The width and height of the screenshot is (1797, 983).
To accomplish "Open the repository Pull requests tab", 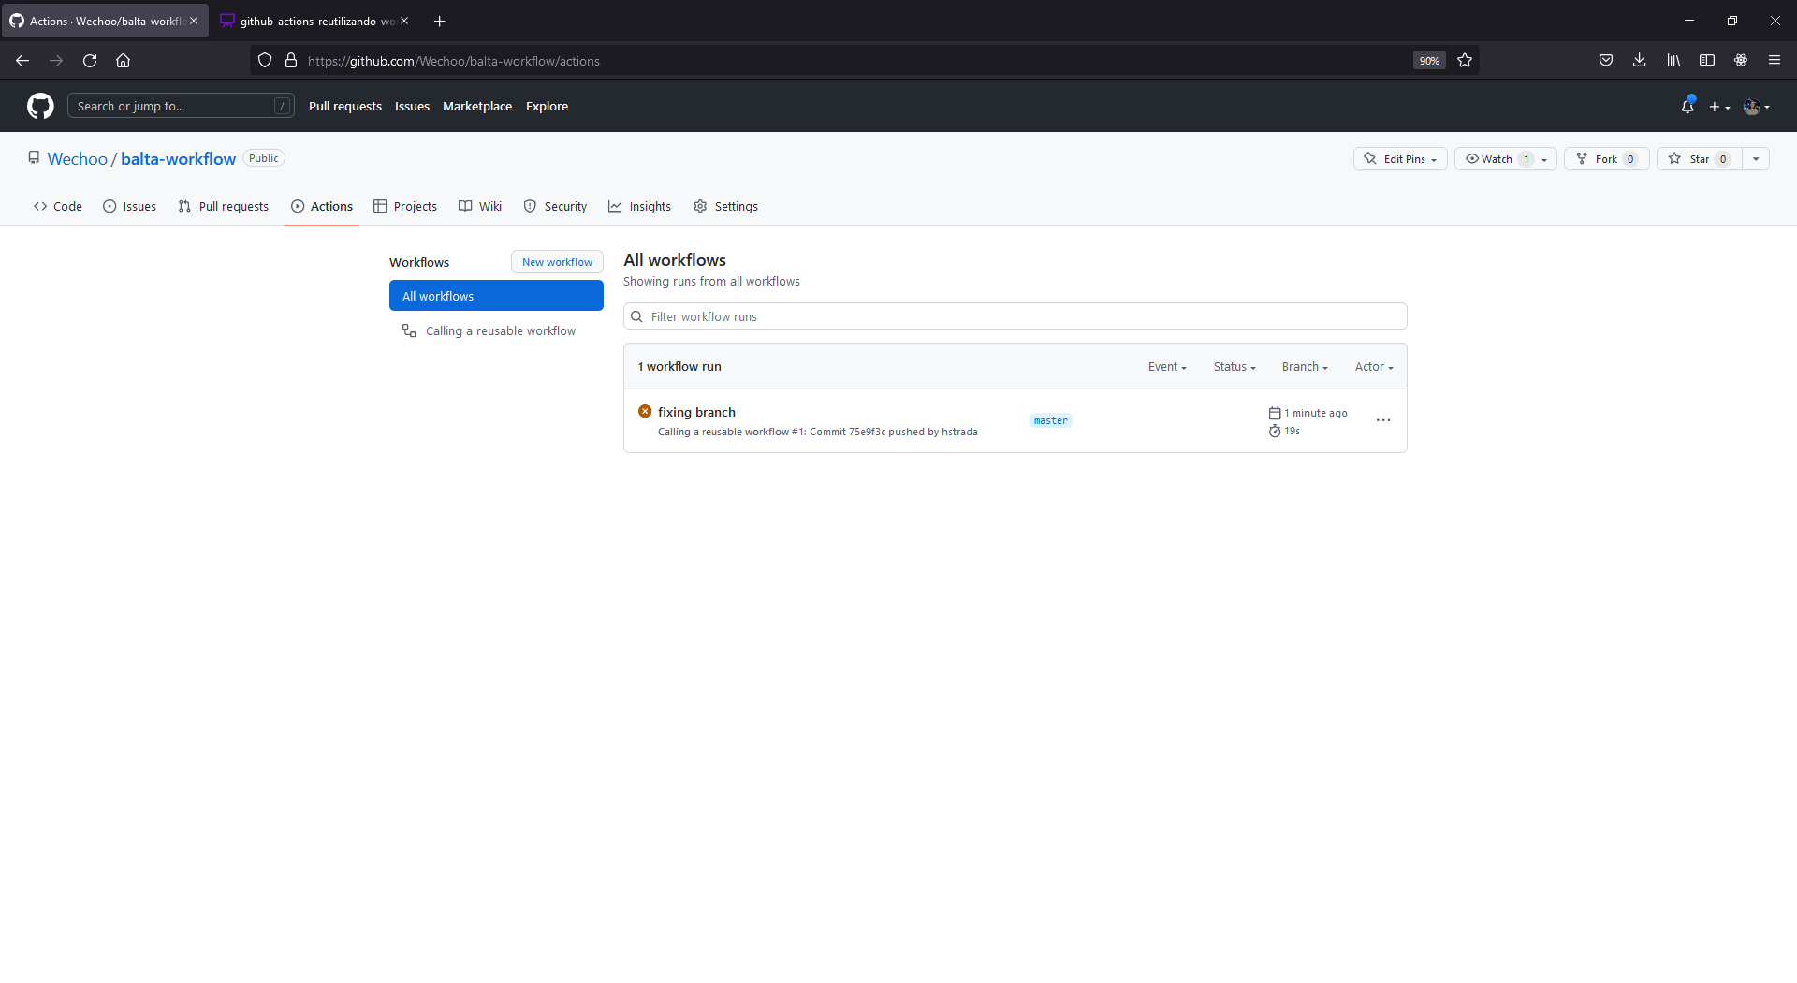I will pyautogui.click(x=224, y=207).
